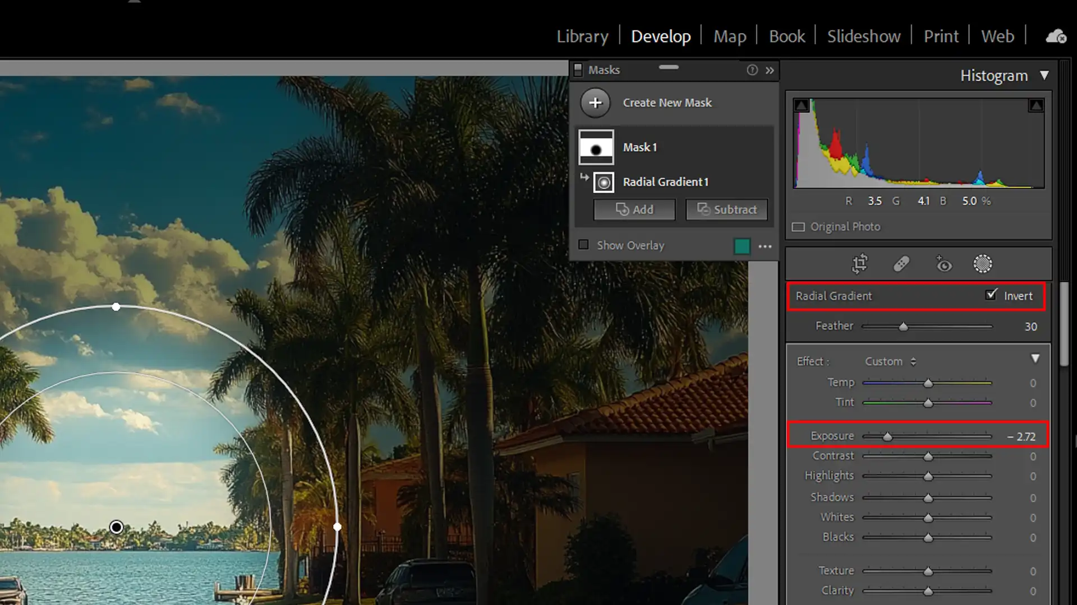
Task: Toggle shadow clipping indicator in histogram
Action: pos(801,105)
